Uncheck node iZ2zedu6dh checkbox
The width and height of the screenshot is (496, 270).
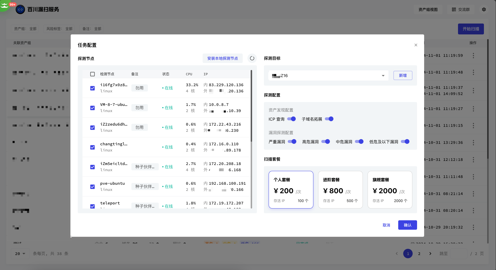tap(92, 128)
